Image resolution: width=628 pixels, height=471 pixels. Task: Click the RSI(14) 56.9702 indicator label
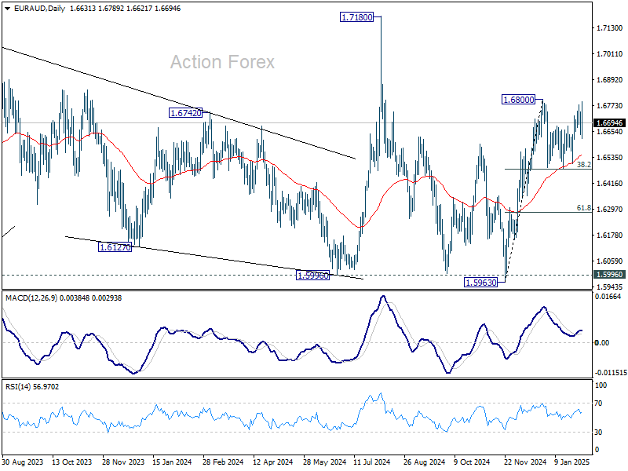[x=32, y=387]
